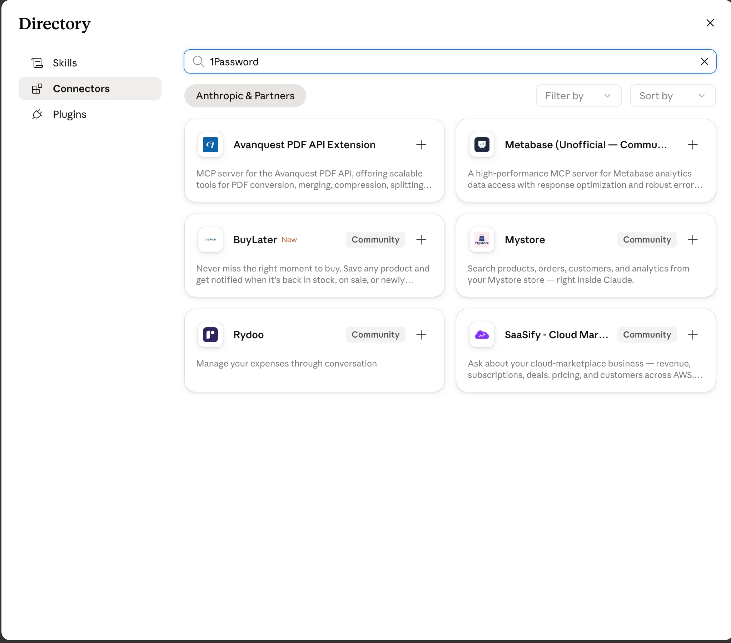Click the Community badge on Mystore

[x=647, y=240]
